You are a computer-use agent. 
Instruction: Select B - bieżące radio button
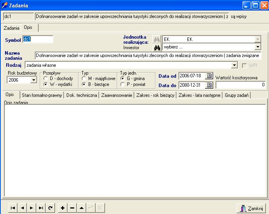(x=84, y=84)
